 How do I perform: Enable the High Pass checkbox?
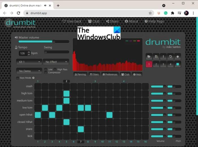tap(55, 69)
